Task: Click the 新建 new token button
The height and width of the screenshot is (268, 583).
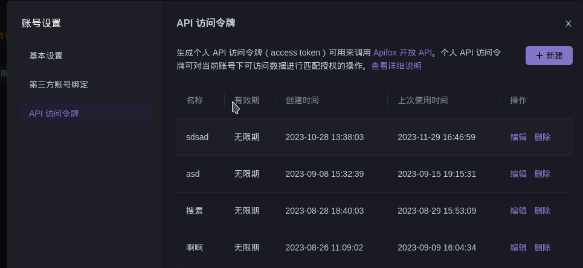Action: tap(549, 56)
